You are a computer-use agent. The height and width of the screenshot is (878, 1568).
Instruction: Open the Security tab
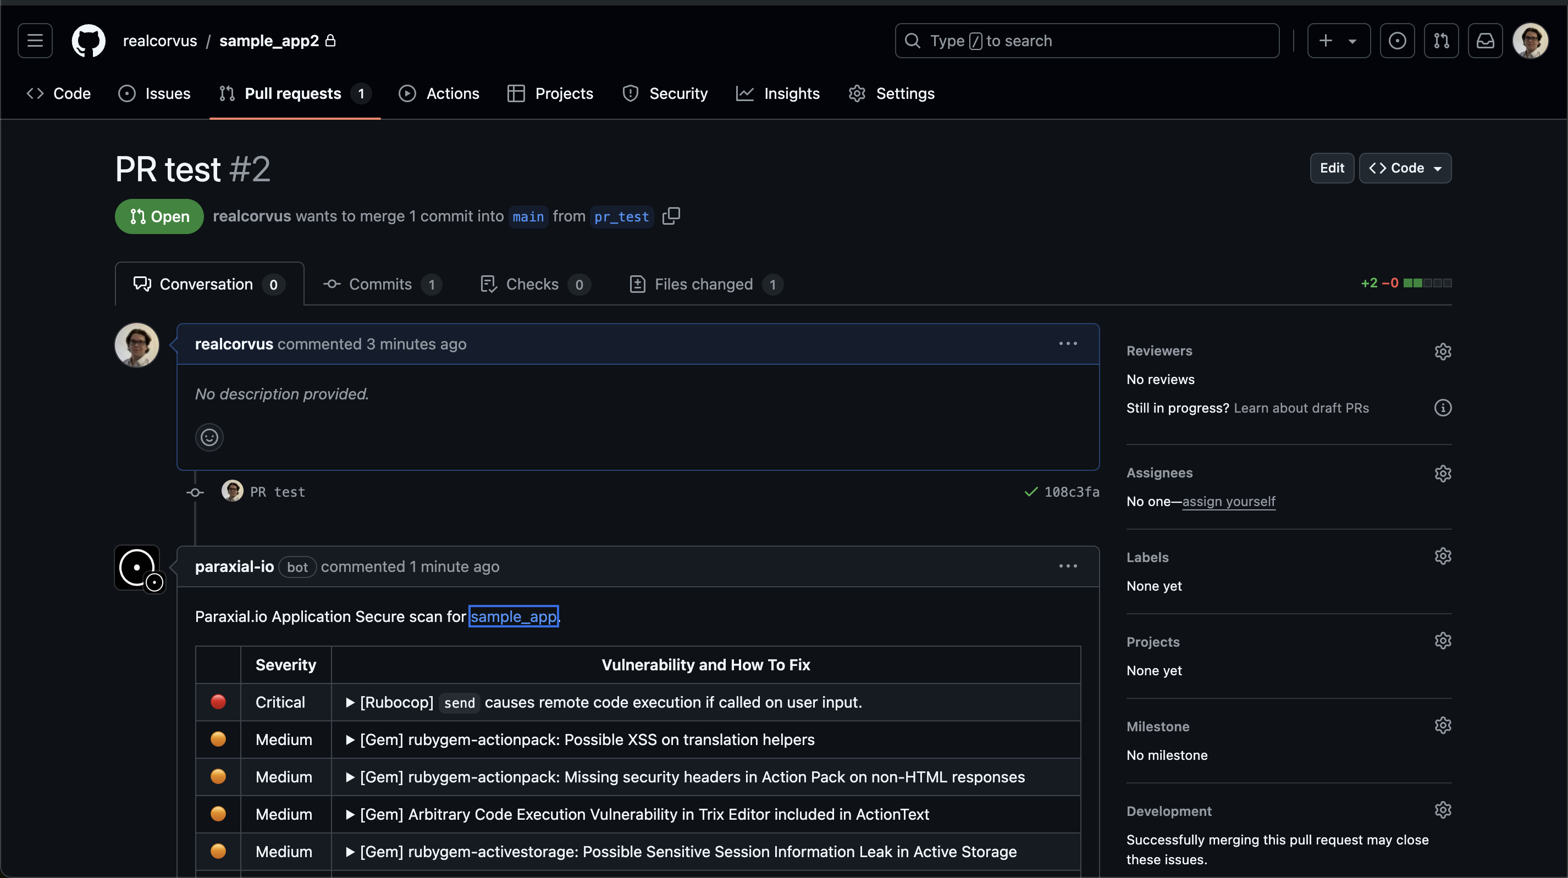click(665, 94)
